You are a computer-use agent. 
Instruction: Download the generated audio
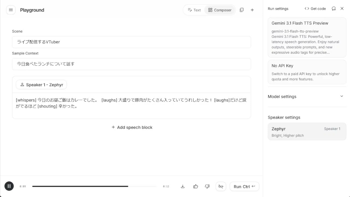coord(183,187)
